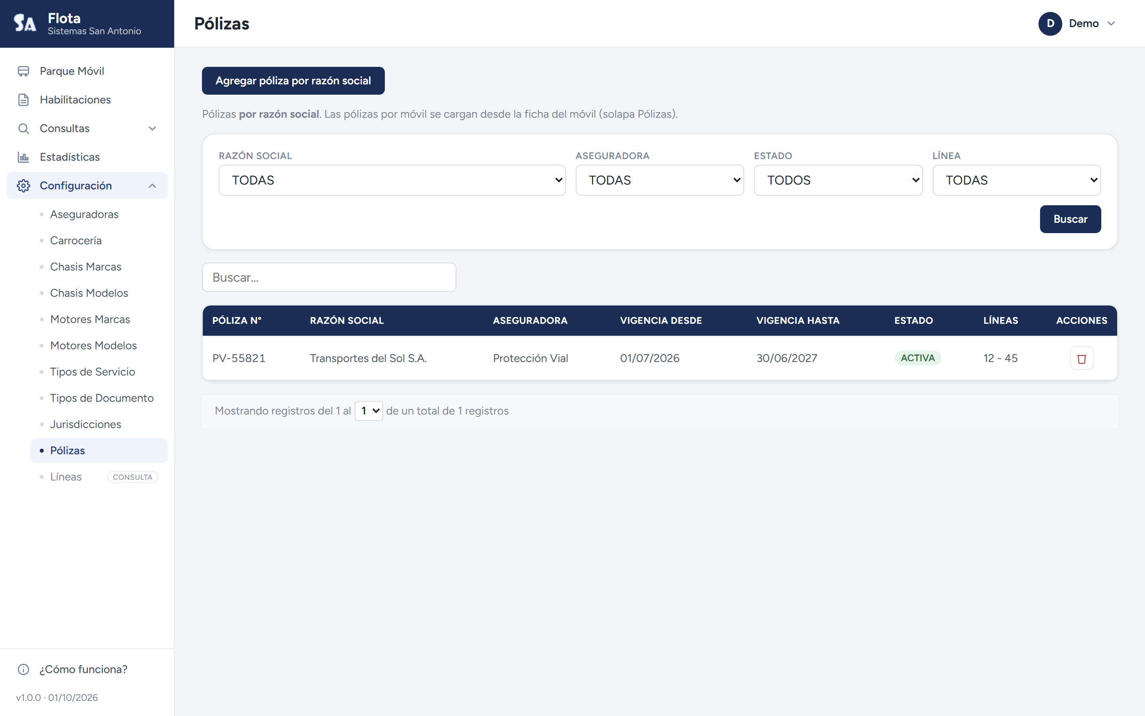Open the Aseguradora filter dropdown

tap(660, 180)
